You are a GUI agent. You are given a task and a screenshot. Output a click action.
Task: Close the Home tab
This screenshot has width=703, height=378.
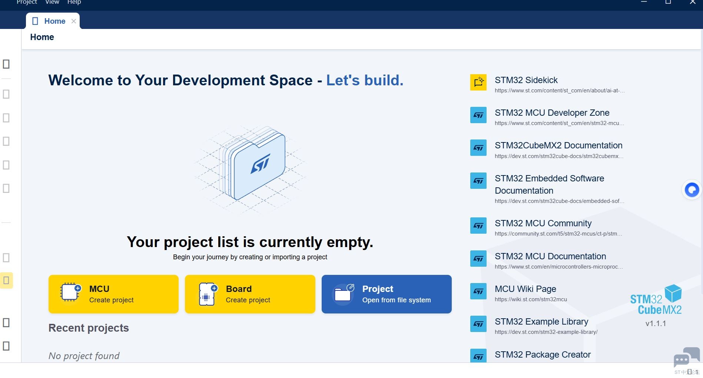click(74, 21)
